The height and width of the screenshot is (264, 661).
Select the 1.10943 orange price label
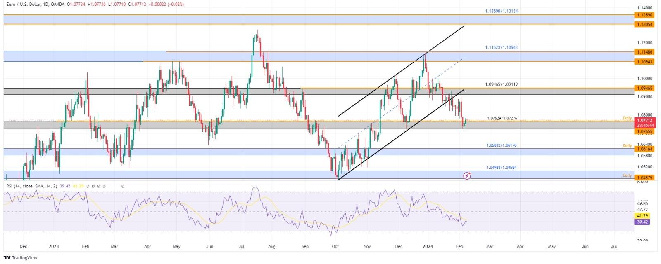(x=645, y=61)
